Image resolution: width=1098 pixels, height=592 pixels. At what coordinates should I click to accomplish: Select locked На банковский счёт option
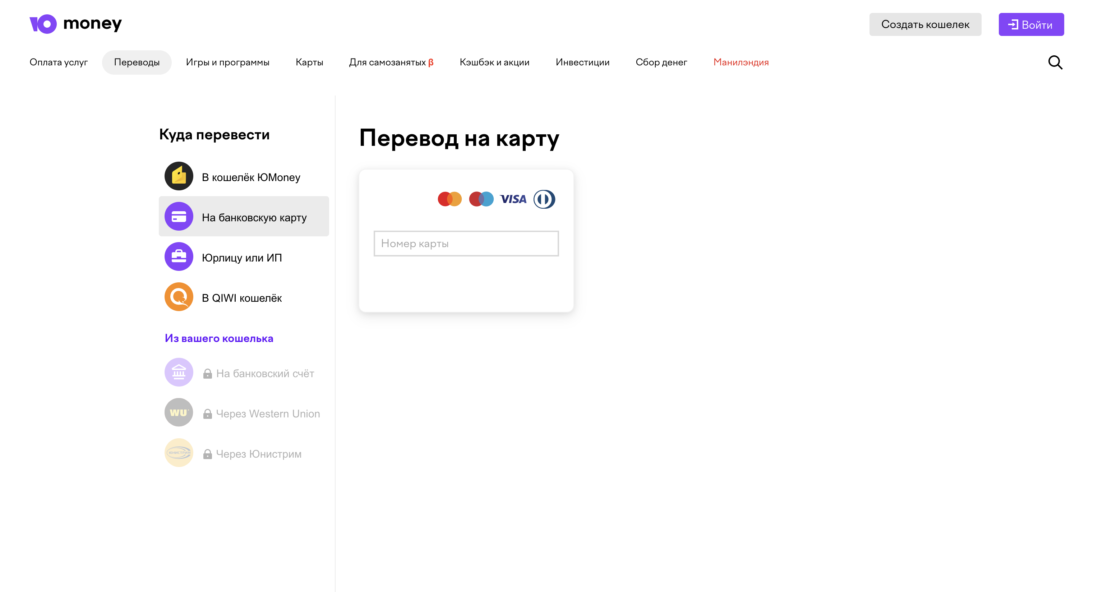point(244,373)
